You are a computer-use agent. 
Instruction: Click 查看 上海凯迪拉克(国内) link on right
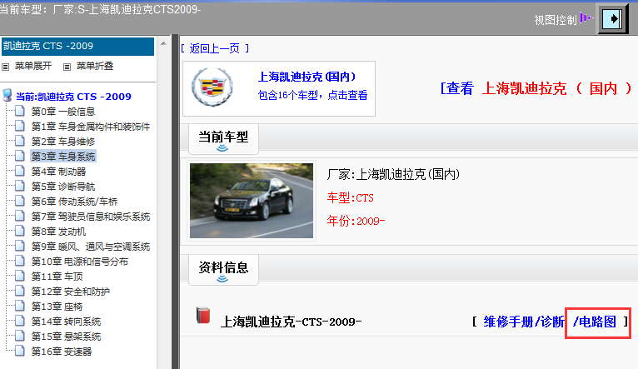click(x=536, y=88)
